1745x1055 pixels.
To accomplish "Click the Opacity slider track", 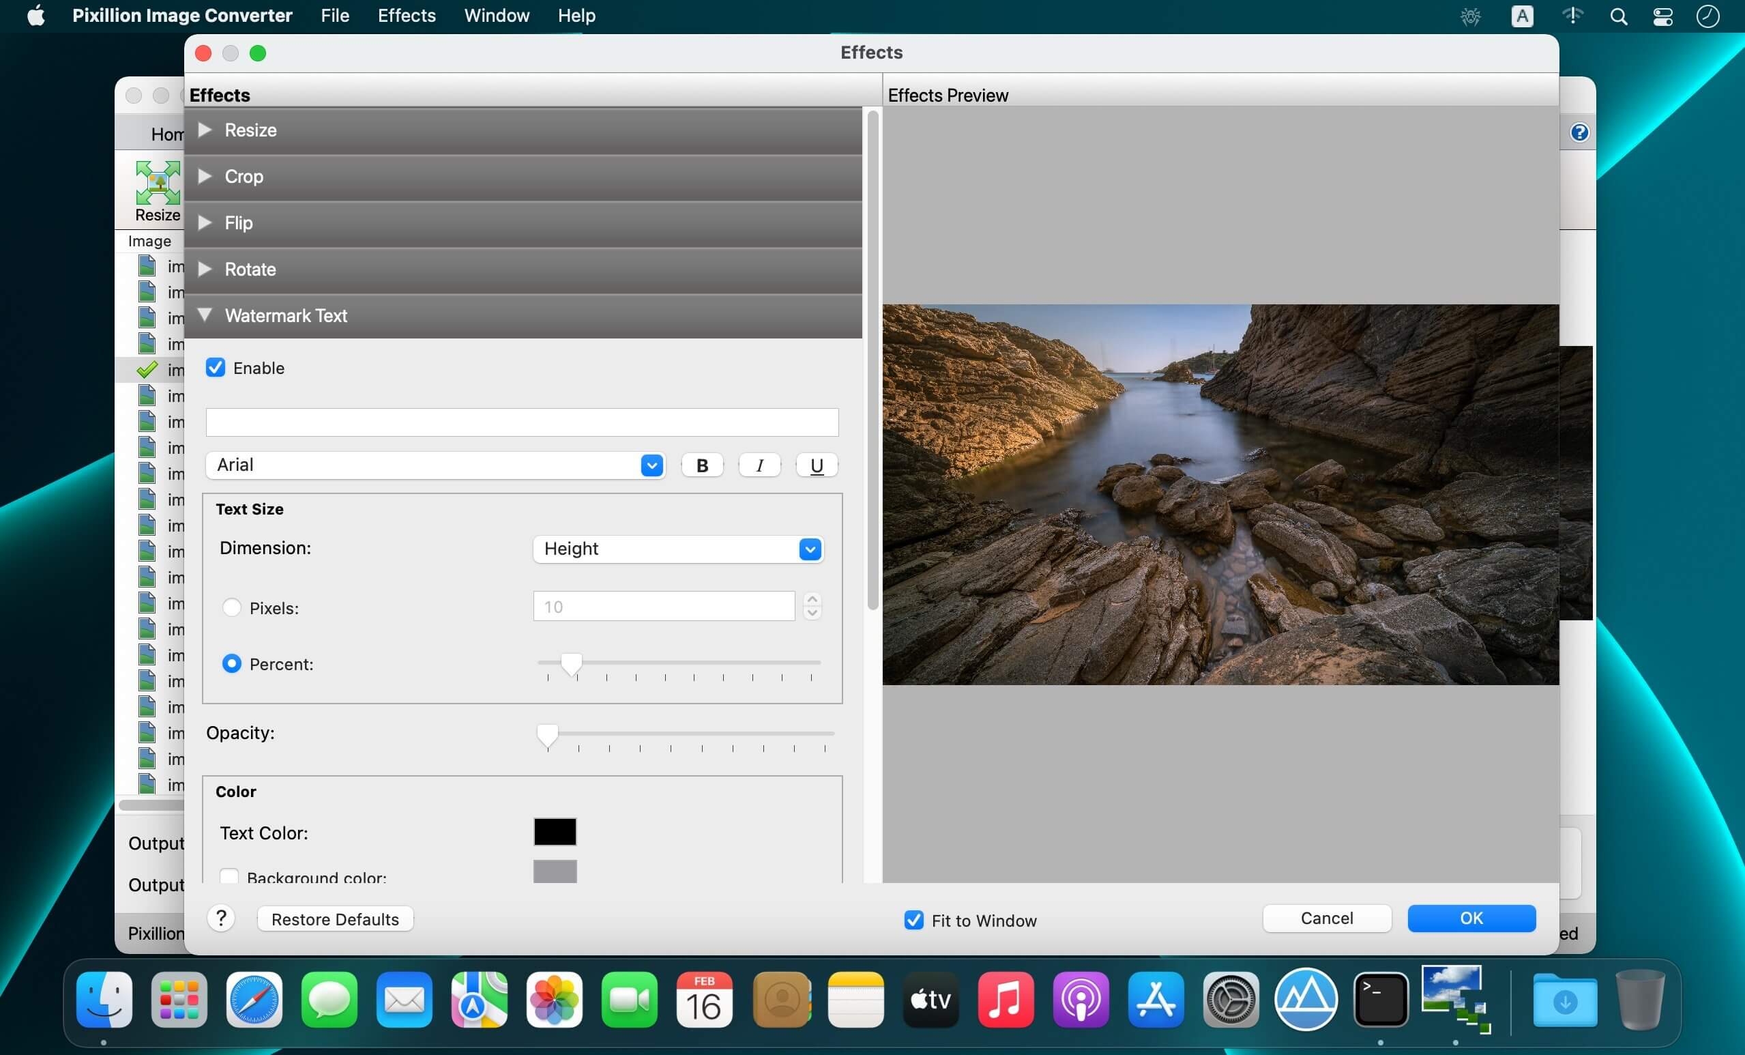I will click(x=686, y=736).
